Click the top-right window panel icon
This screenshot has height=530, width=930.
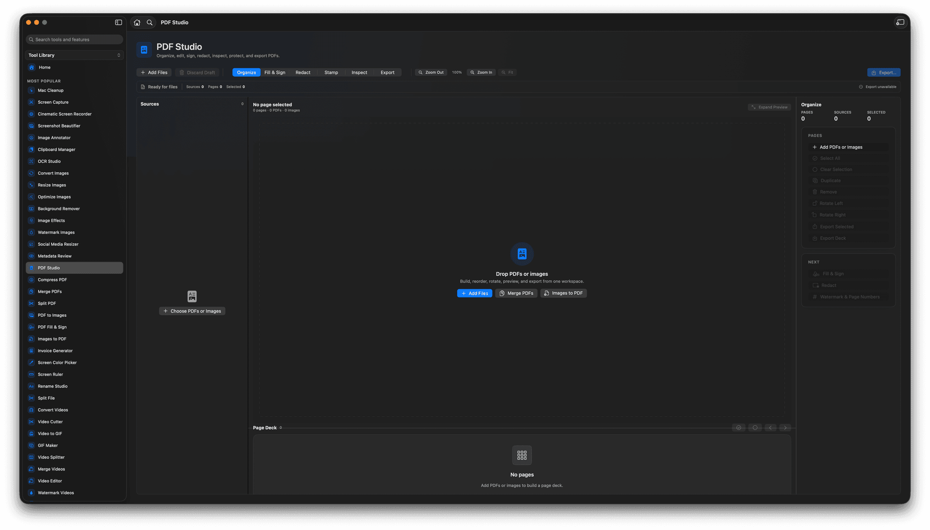(x=900, y=22)
